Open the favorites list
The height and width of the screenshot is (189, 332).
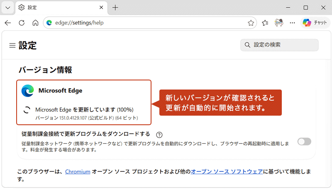coord(265,23)
